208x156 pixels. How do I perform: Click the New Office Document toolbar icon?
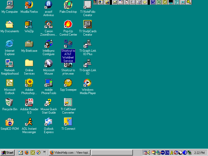(101, 2)
